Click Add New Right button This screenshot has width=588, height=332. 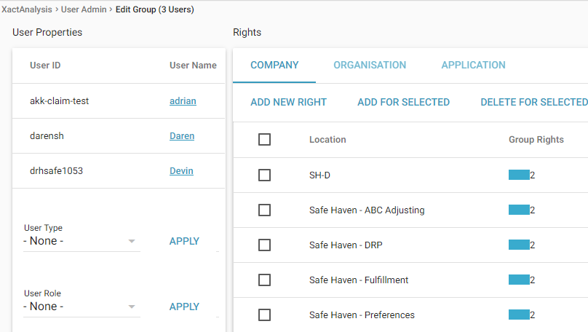click(x=288, y=103)
